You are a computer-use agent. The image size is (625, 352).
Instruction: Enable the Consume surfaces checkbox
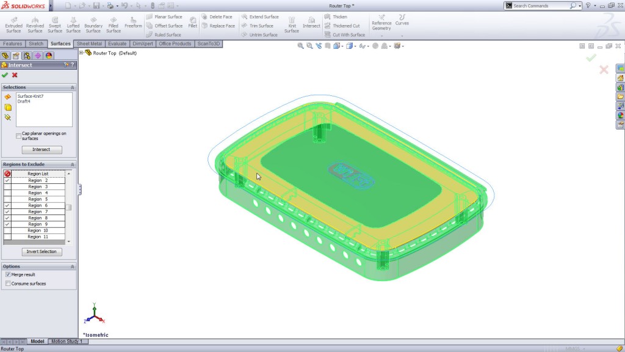8,284
